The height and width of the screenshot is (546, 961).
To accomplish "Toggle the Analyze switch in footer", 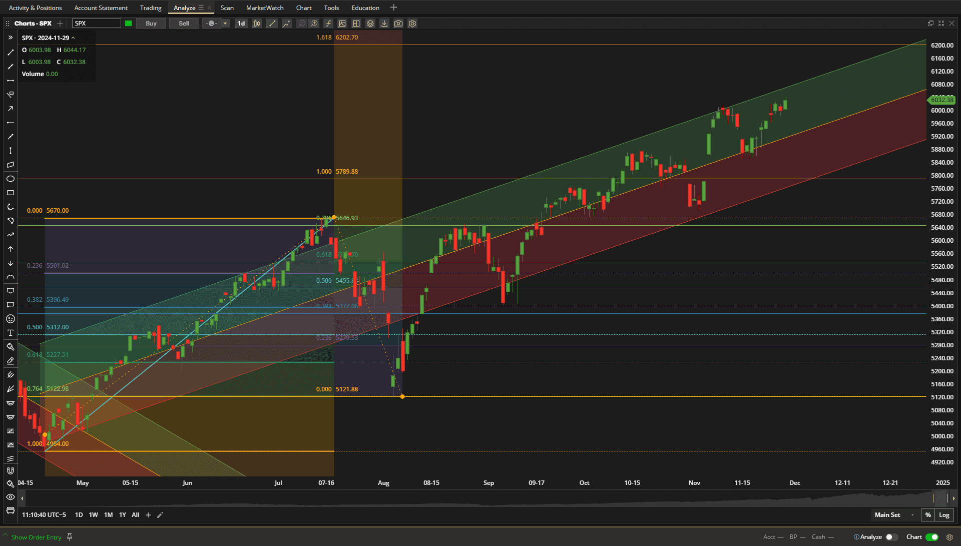I will (891, 537).
